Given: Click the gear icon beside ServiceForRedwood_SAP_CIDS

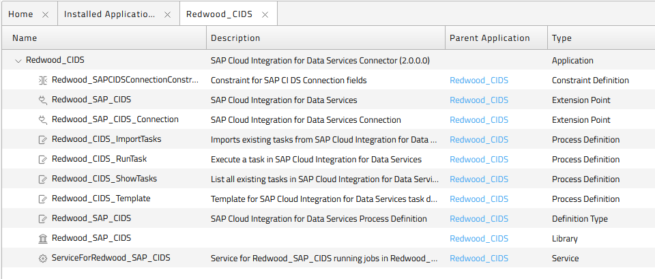Looking at the screenshot, I should (x=42, y=259).
